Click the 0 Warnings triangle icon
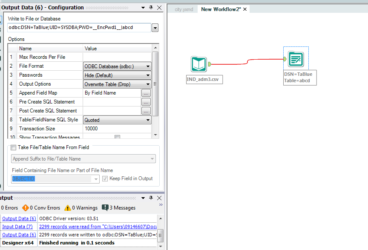The image size is (368, 250). point(67,208)
